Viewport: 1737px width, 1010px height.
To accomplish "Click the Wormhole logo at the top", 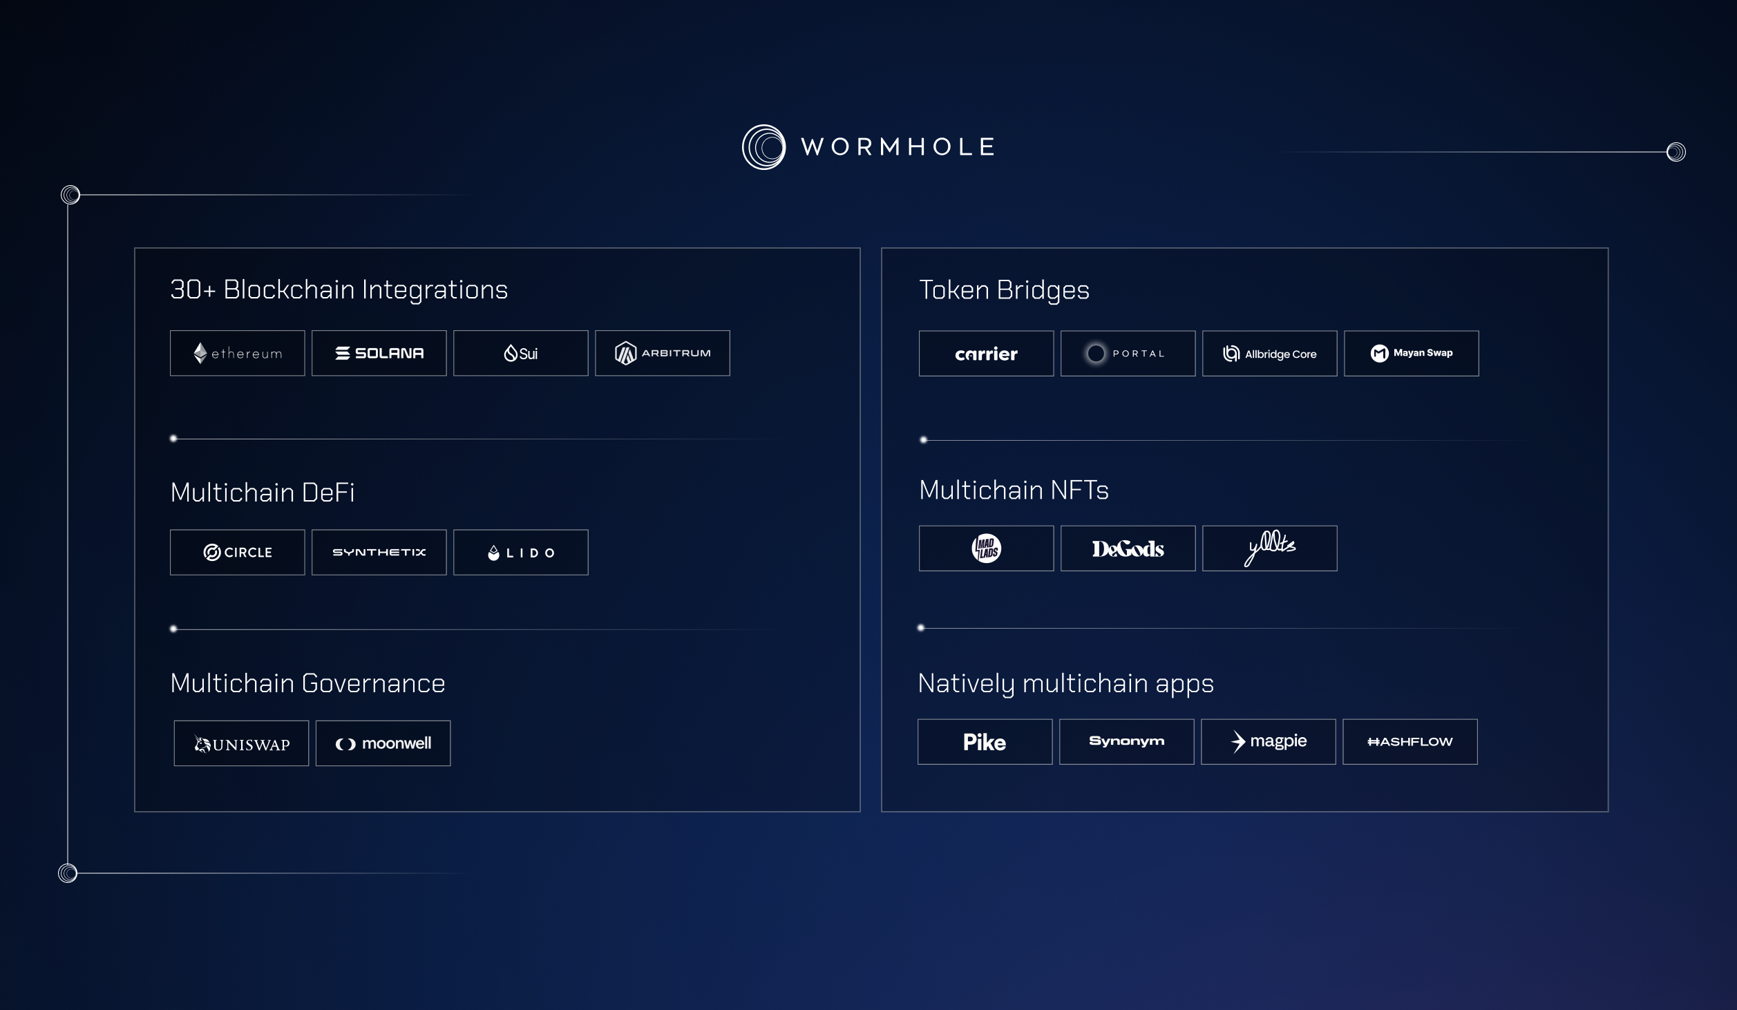I will [x=868, y=146].
